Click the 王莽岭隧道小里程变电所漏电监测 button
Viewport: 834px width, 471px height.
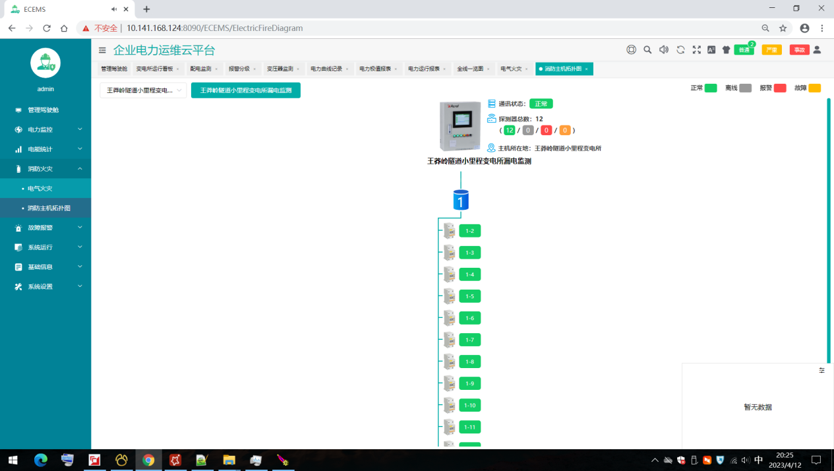coord(245,90)
